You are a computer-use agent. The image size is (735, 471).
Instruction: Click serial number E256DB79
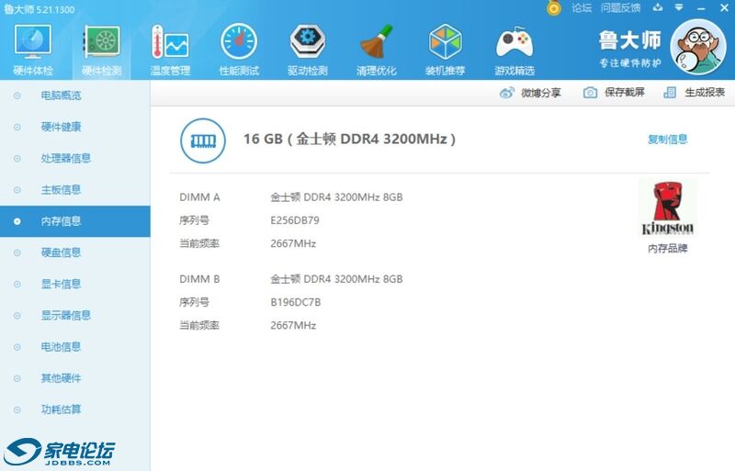pyautogui.click(x=295, y=220)
